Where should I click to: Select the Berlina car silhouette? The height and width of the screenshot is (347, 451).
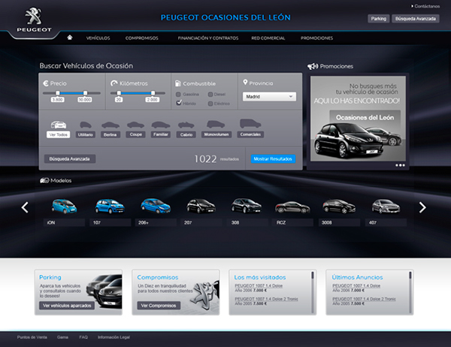pos(110,125)
